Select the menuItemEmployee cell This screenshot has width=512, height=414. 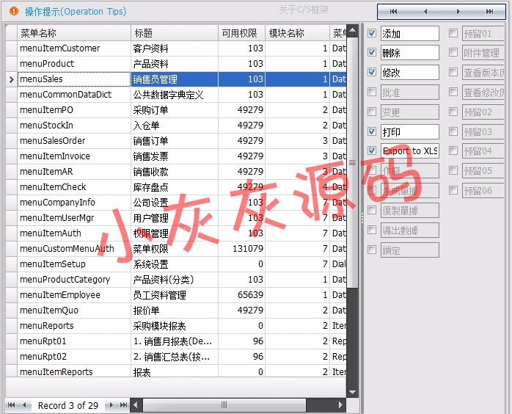coord(74,295)
